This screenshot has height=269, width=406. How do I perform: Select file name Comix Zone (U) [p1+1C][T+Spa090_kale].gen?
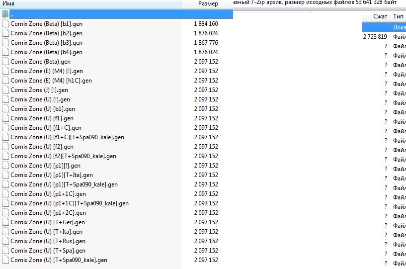70,203
